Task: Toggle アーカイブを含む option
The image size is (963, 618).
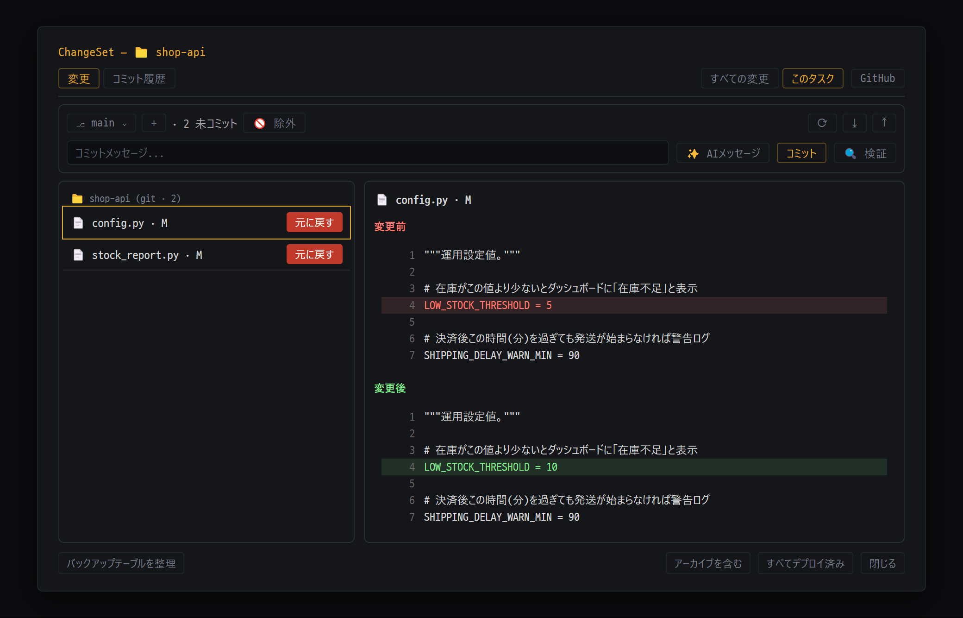Action: coord(708,563)
